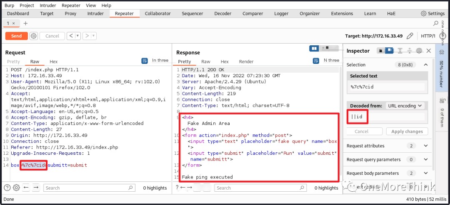The image size is (450, 205).
Task: Click the Cancel button next to Send
Action: pyautogui.click(x=52, y=36)
